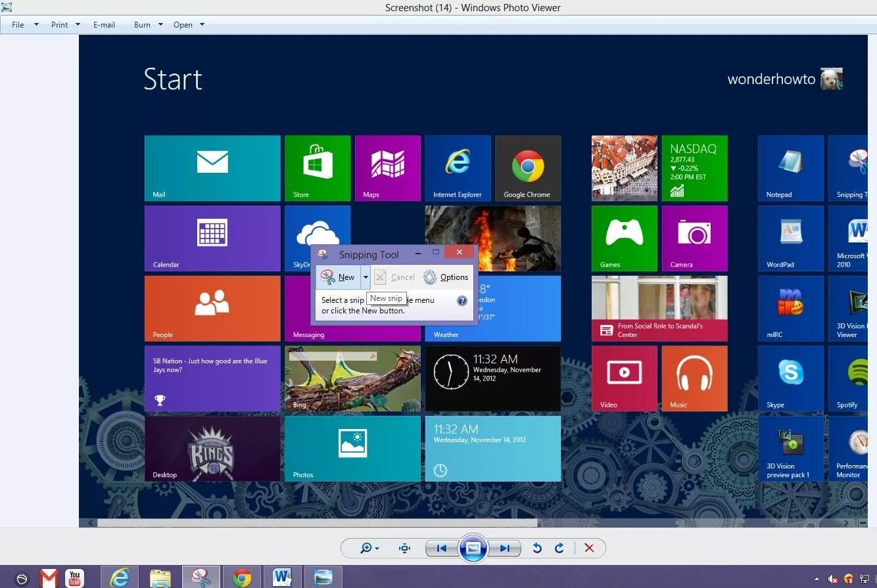Delete the current photo
The width and height of the screenshot is (877, 588).
point(589,548)
